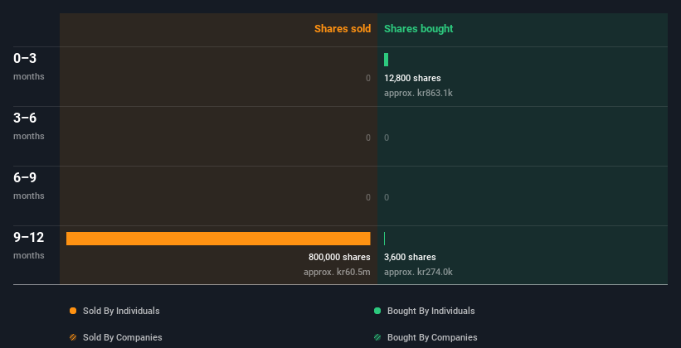Image resolution: width=681 pixels, height=348 pixels.
Task: Select the orange 800,000 shares sold bar
Action: click(218, 239)
